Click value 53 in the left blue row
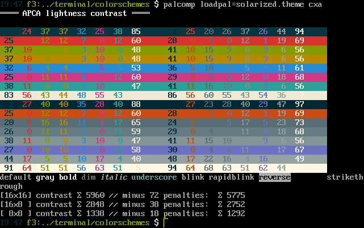The height and width of the screenshot is (228, 364). [x=136, y=68]
